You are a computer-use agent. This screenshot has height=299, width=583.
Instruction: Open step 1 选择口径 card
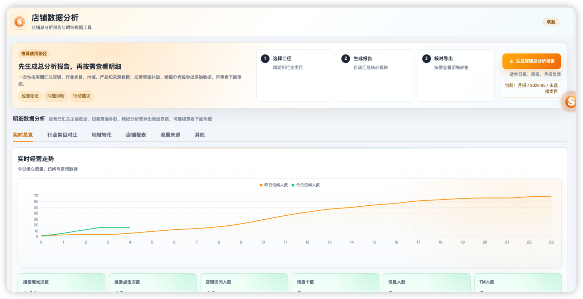point(295,75)
